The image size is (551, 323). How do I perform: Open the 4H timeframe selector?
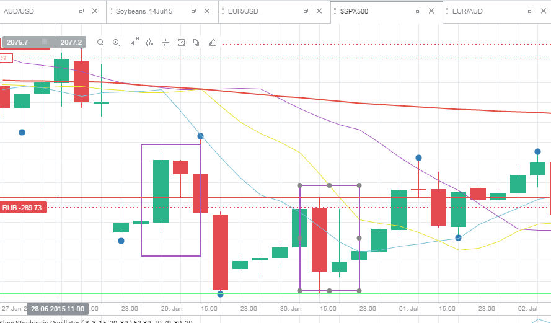(x=134, y=43)
